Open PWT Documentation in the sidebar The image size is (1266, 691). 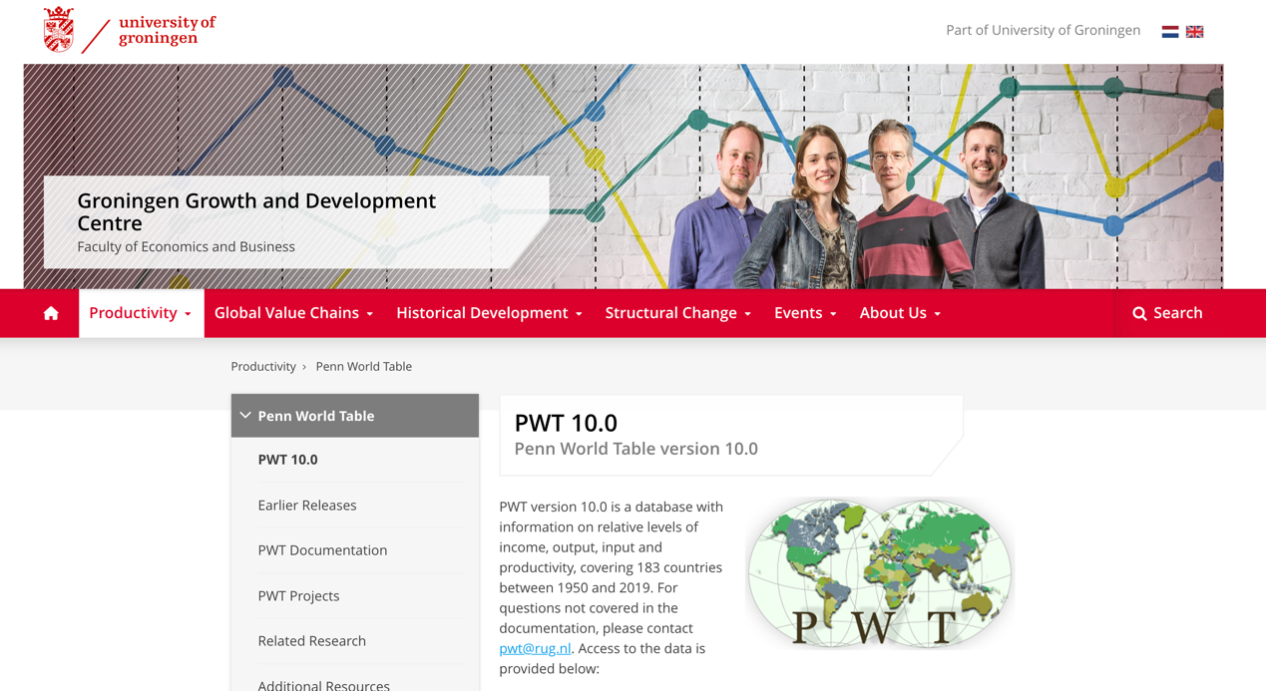pyautogui.click(x=322, y=550)
